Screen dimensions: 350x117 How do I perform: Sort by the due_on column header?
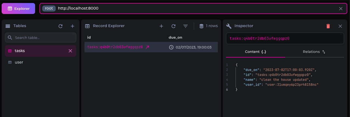point(175,38)
